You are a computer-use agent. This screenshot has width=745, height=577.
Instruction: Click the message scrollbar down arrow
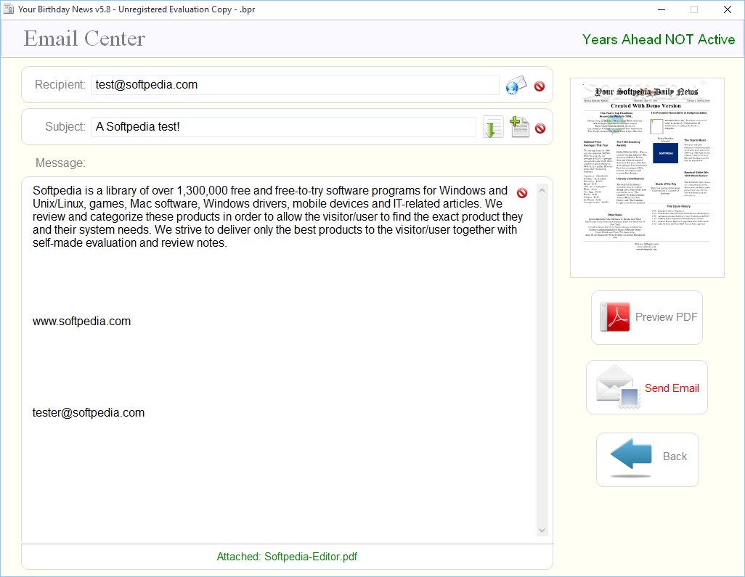pos(542,531)
